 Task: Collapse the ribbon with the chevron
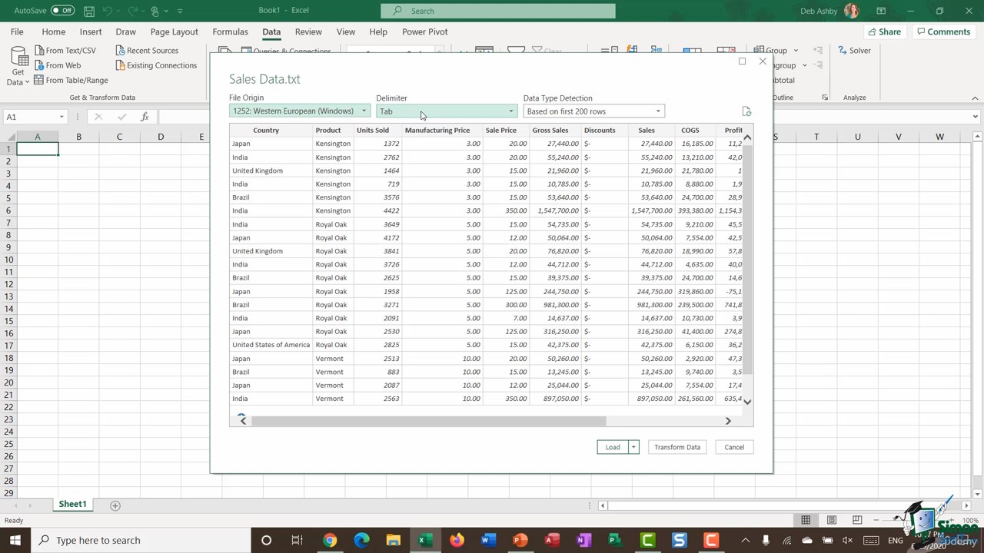(975, 98)
